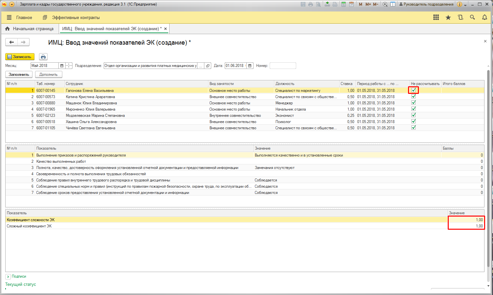Toggle Не рассчитывать for Мироненко Юлия Валерьевна
Screen dimensions: 493x295
pos(414,109)
